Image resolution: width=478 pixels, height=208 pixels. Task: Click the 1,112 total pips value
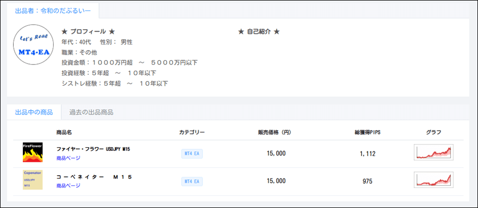368,153
